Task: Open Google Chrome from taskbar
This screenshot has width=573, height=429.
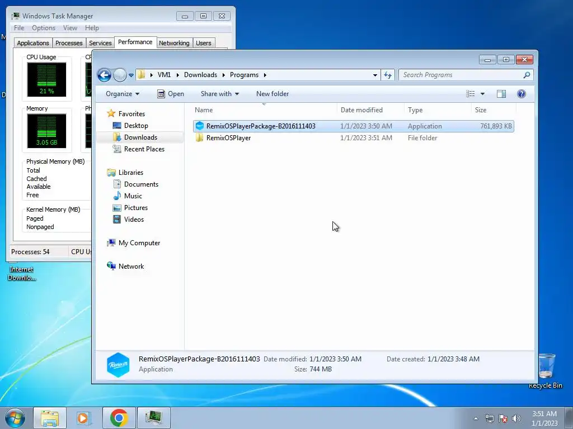Action: pyautogui.click(x=119, y=418)
